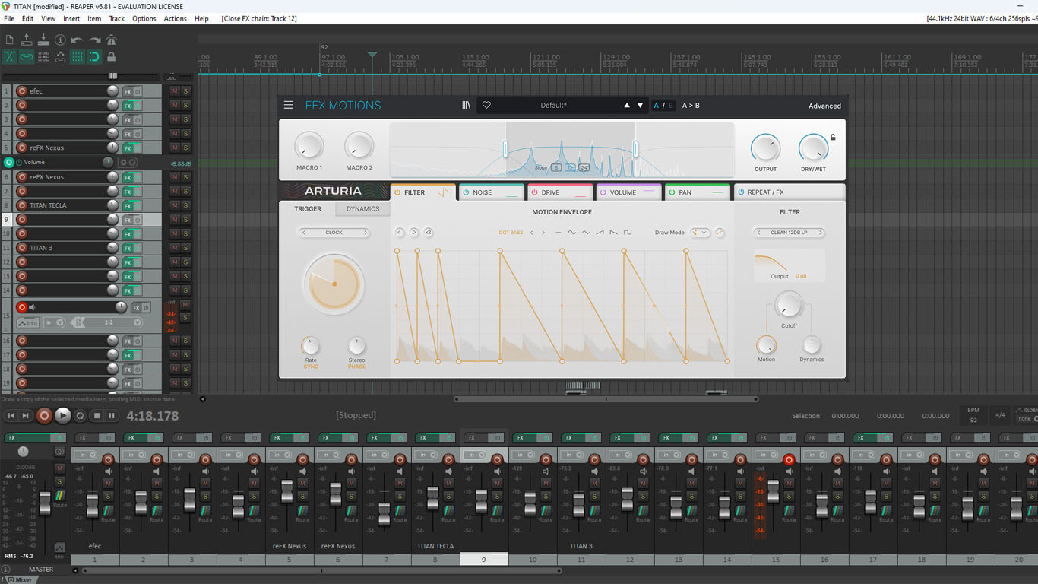Select the sine wave envelope shape icon
This screenshot has width=1038, height=584.
571,233
